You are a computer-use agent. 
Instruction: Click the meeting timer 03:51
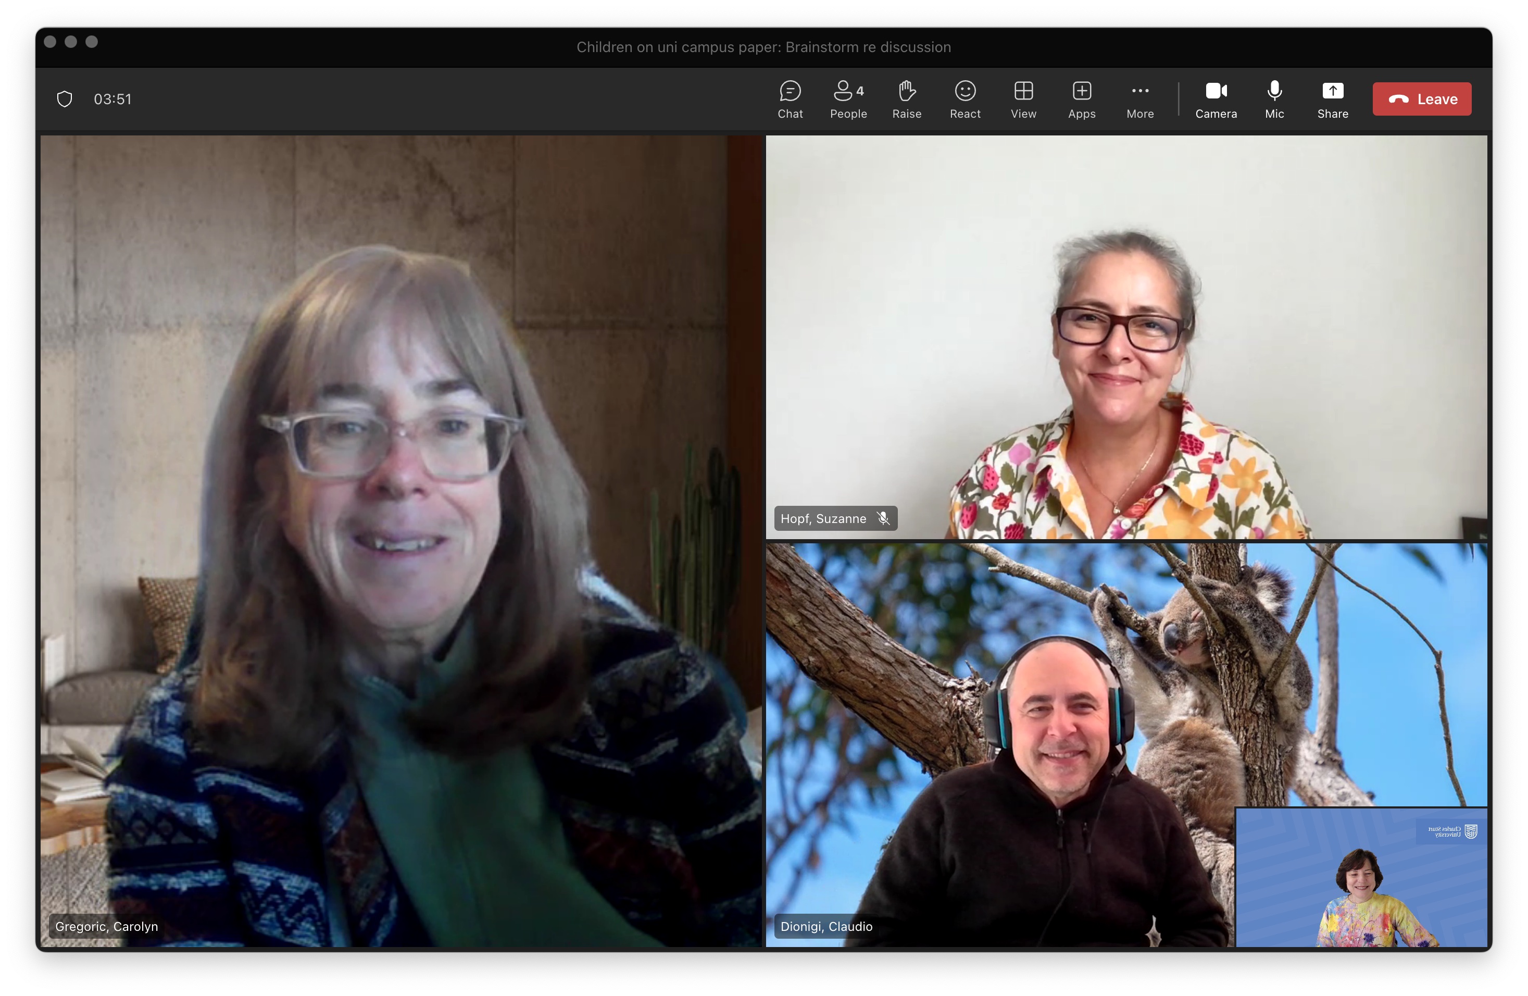[112, 99]
